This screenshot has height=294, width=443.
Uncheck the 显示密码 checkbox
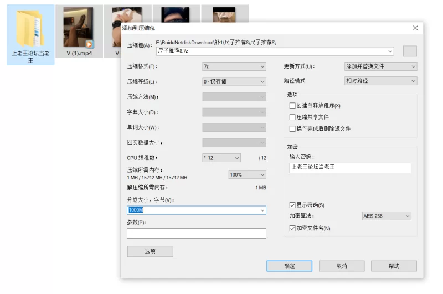(292, 205)
